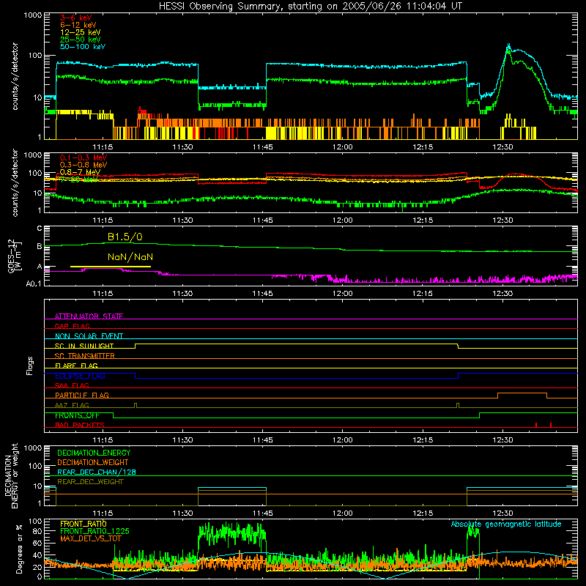Image resolution: width=586 pixels, height=586 pixels.
Task: Click the DECIMATION ENERGY or weight axis label
Action: tap(11, 475)
